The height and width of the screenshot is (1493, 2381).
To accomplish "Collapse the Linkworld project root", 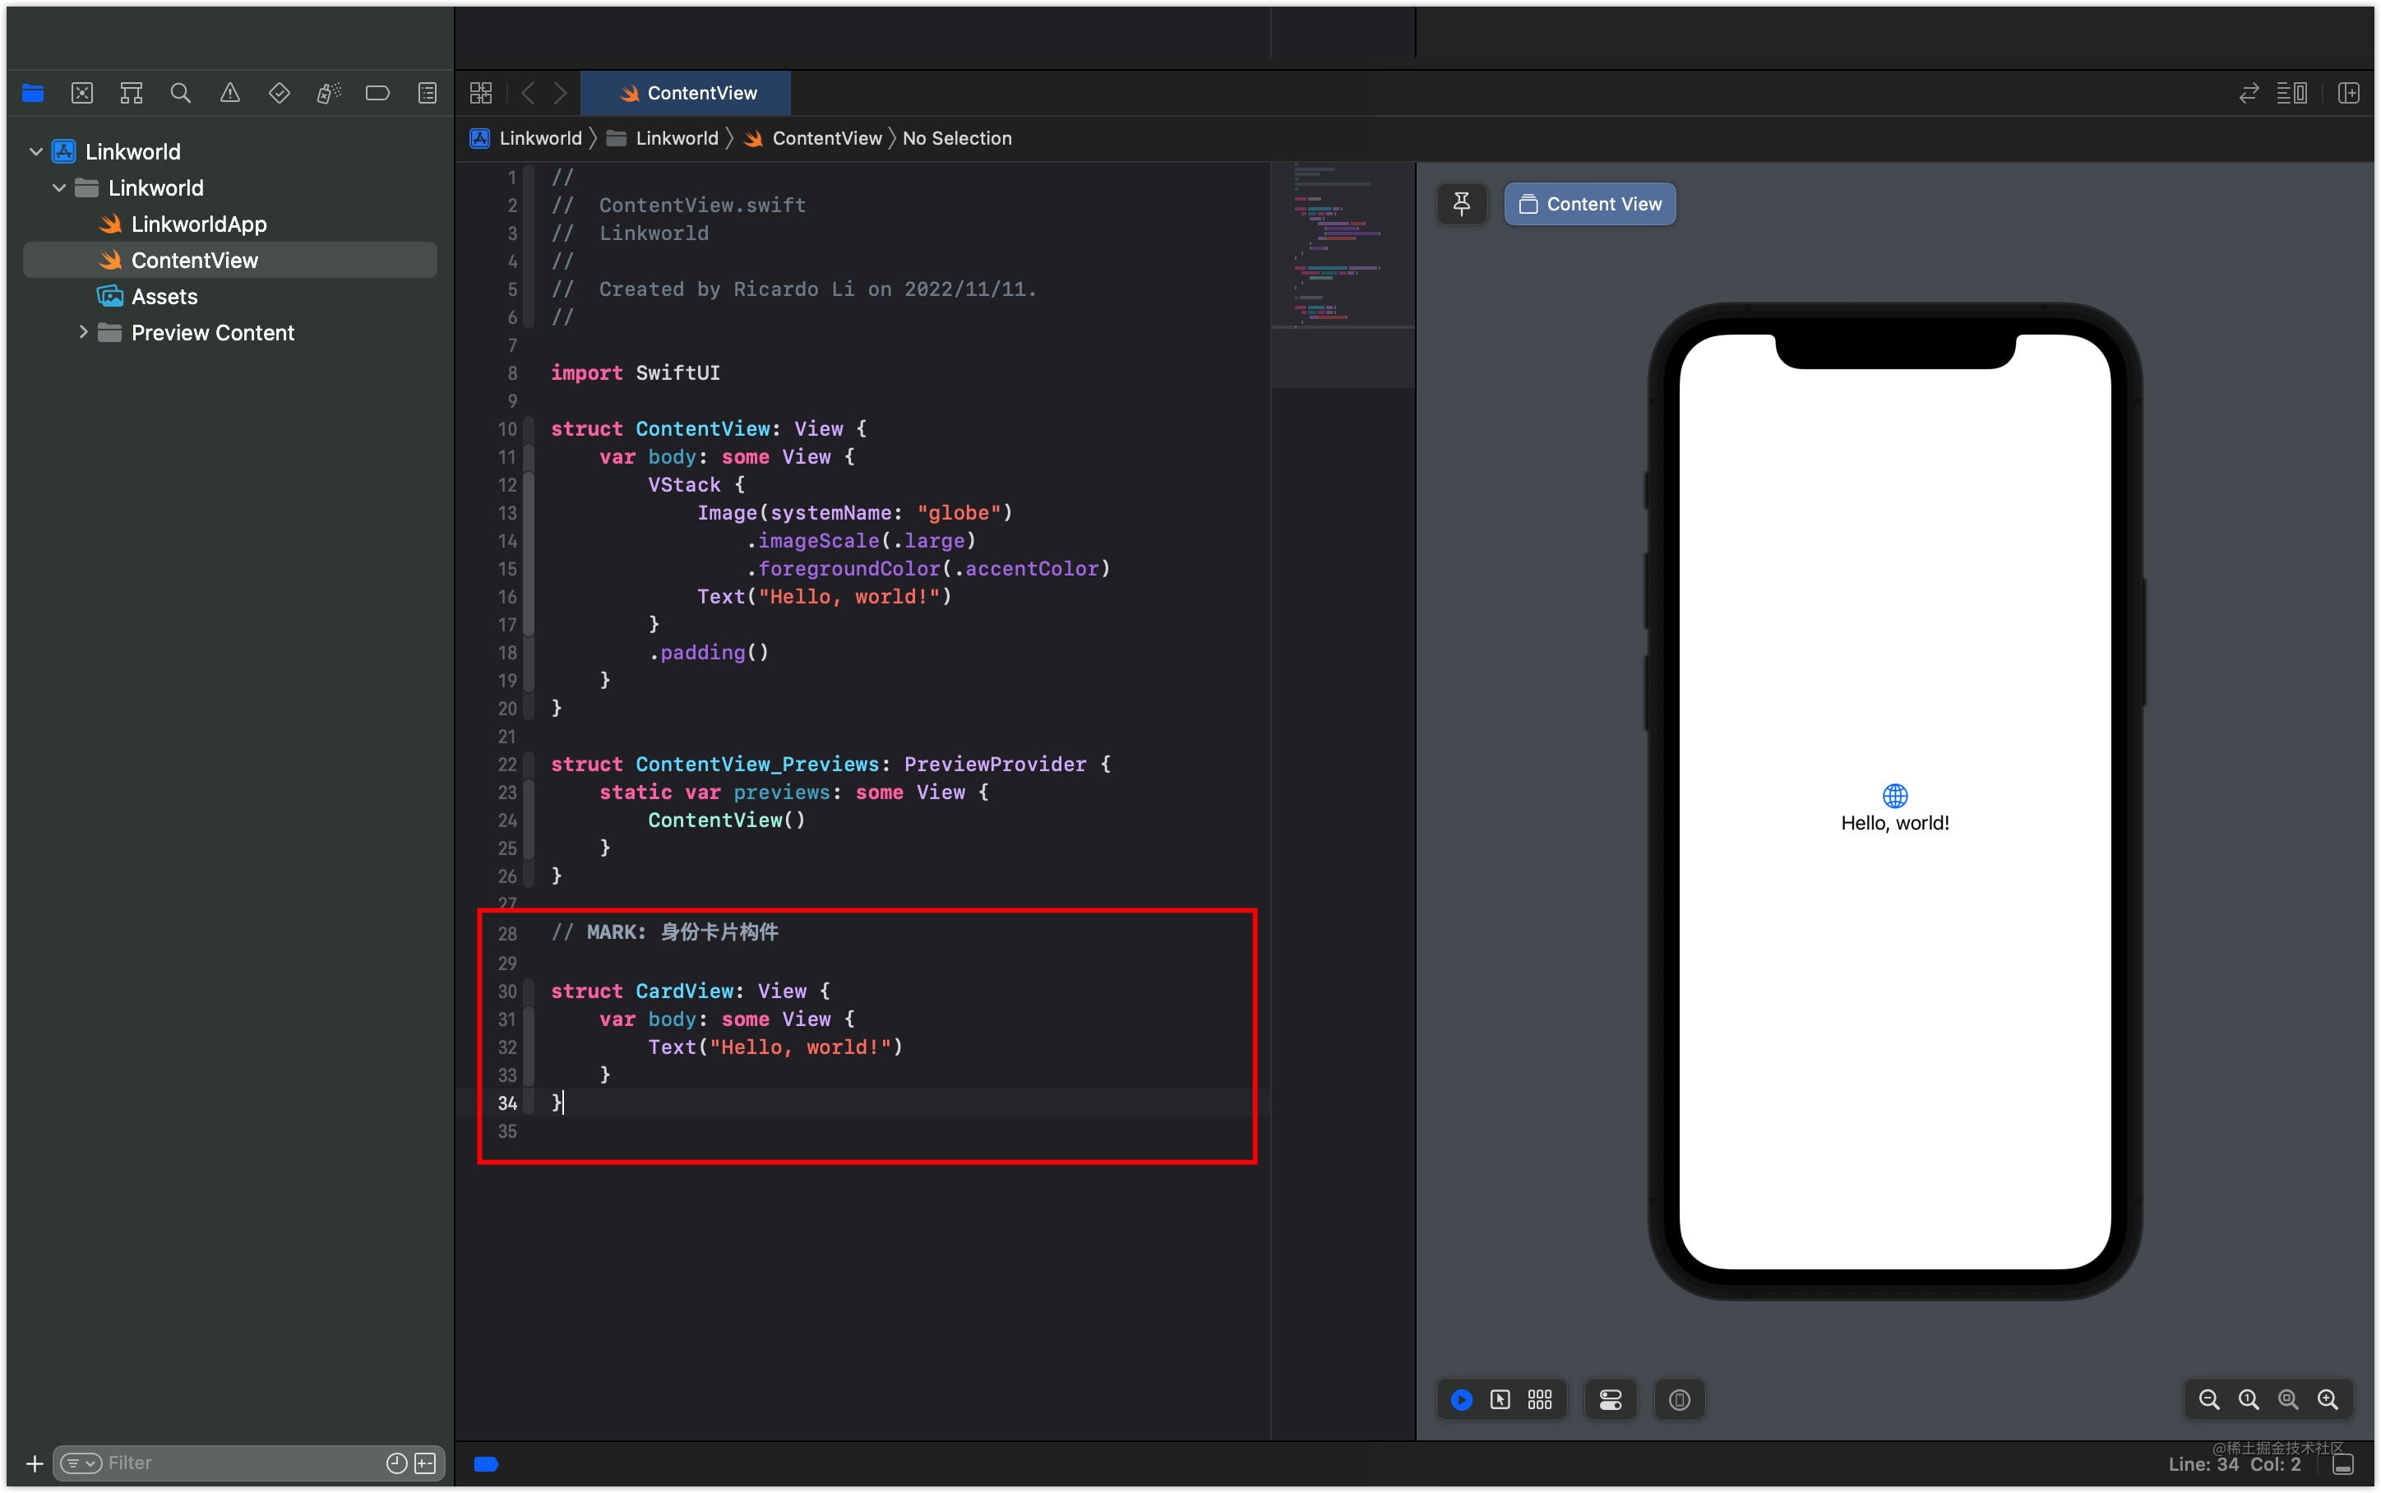I will (x=36, y=152).
